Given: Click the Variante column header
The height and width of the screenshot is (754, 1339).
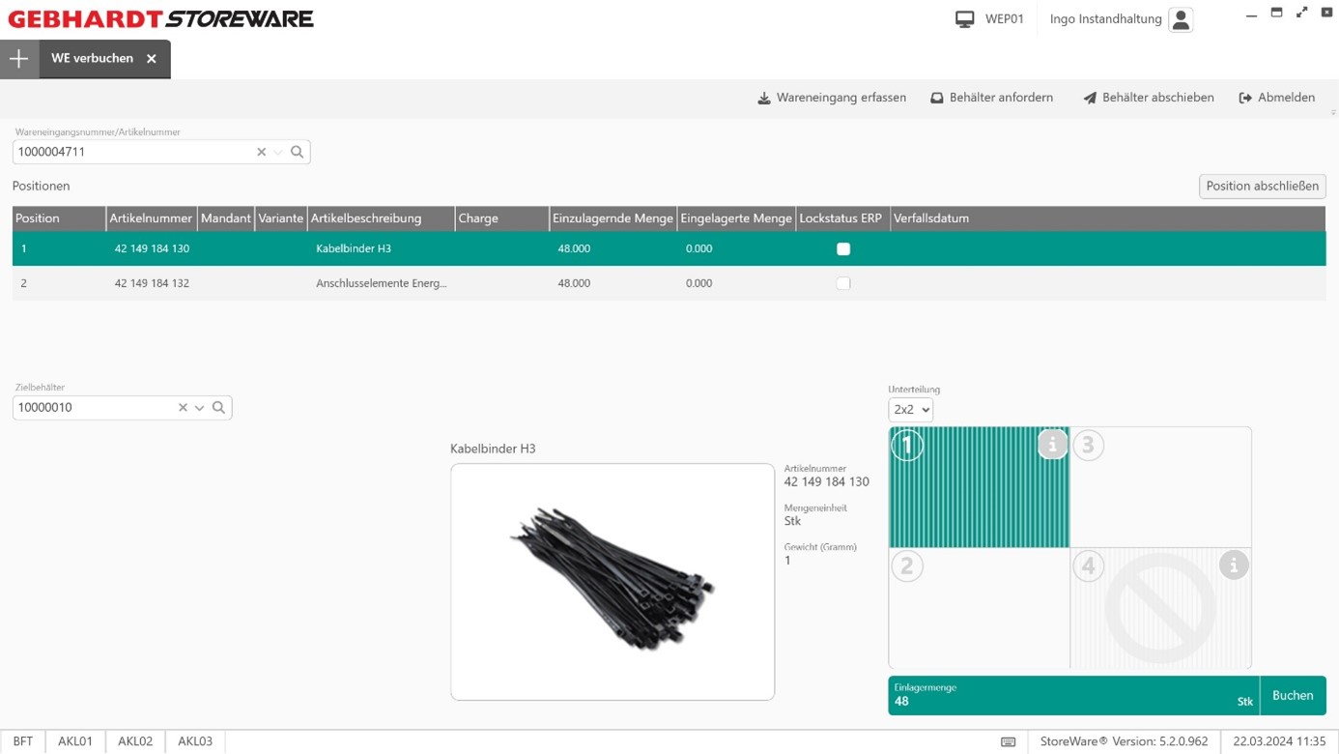Looking at the screenshot, I should coord(280,218).
